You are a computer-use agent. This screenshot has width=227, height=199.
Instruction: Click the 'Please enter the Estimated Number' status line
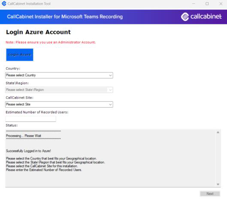[44, 170]
